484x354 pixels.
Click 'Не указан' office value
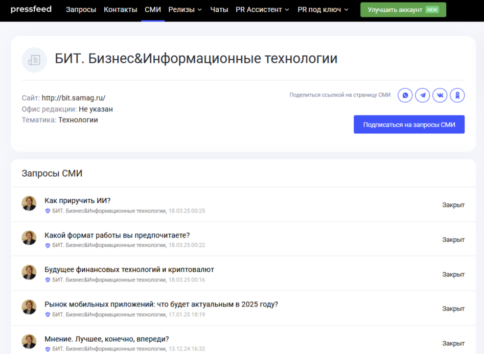click(x=96, y=109)
